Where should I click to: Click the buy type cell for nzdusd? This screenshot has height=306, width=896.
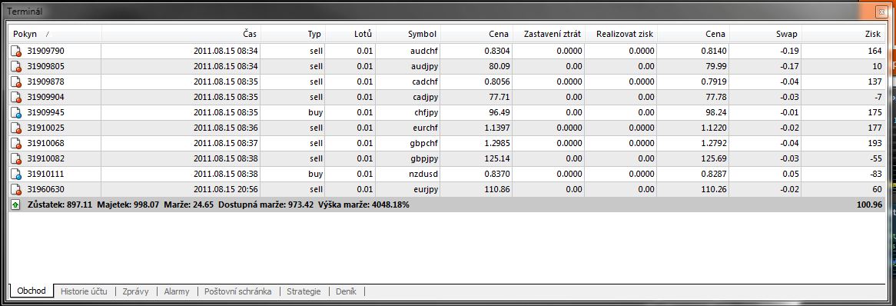[x=315, y=174]
